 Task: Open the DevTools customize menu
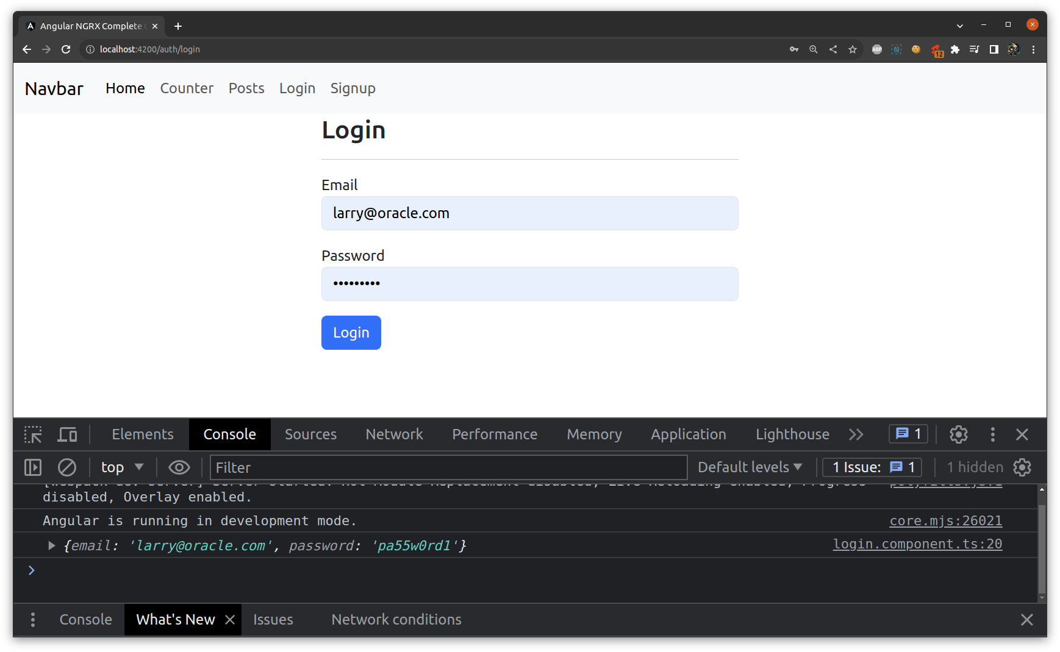[x=993, y=434]
